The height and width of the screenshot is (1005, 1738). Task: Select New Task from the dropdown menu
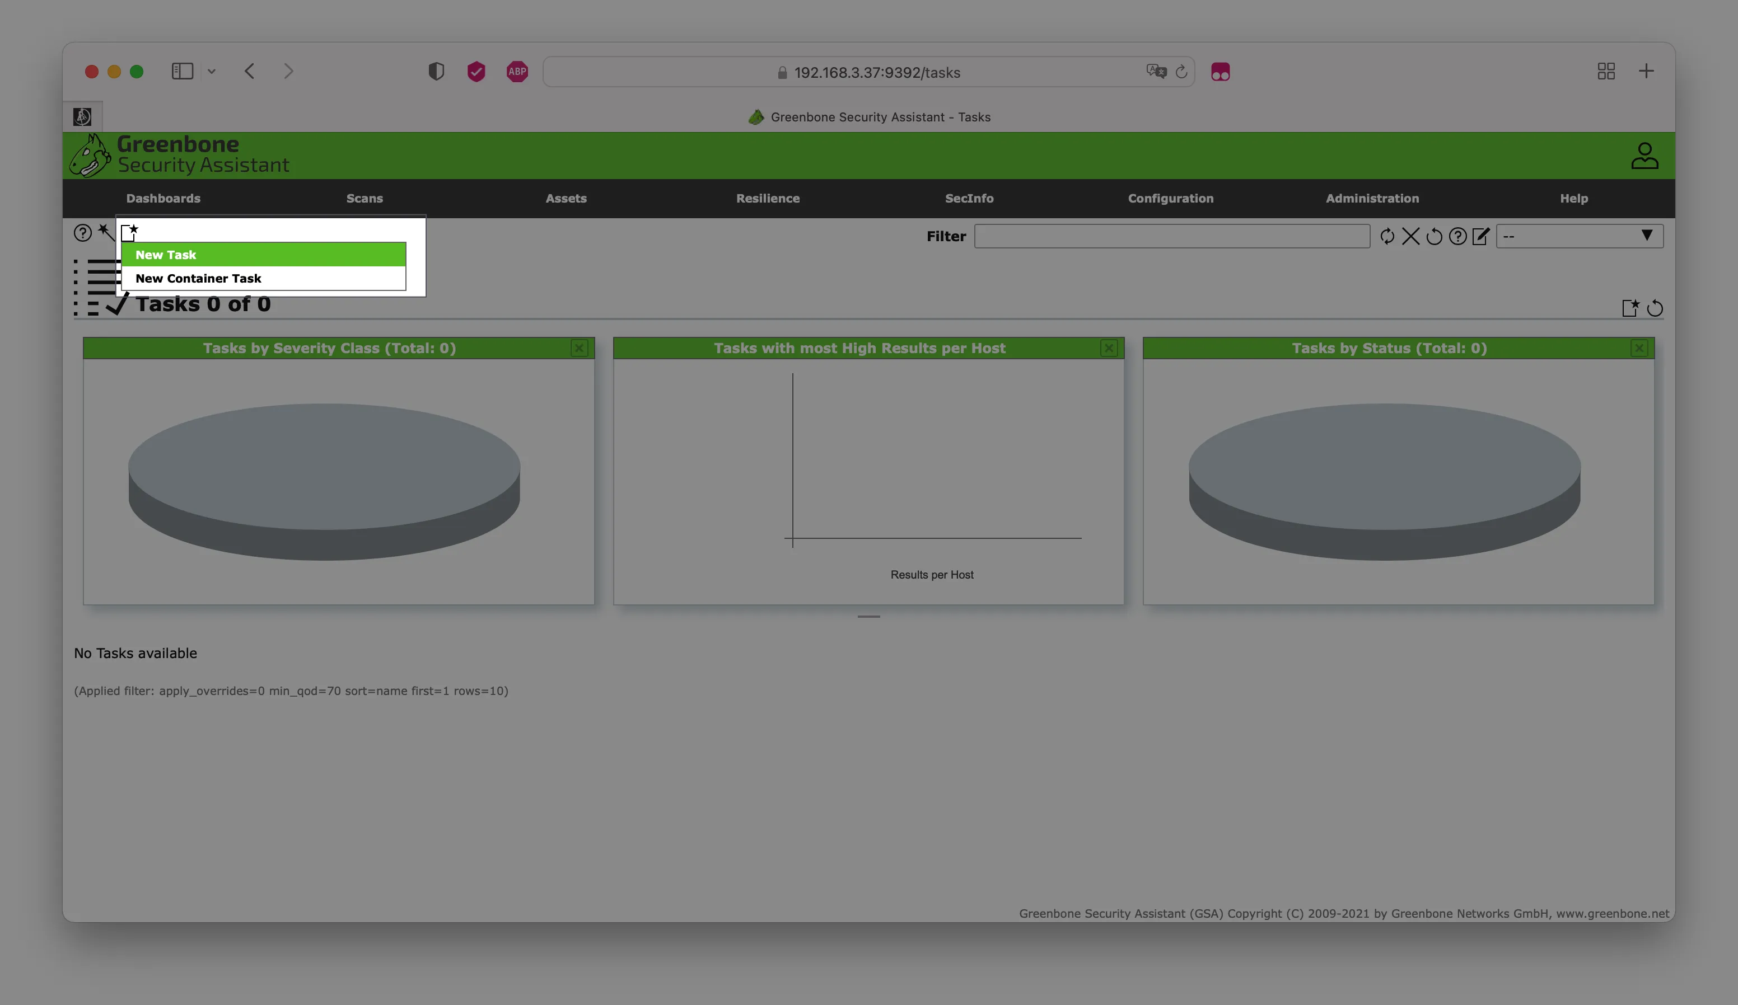coord(264,255)
